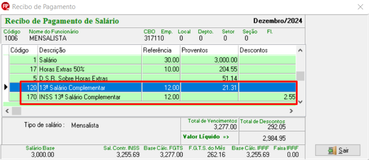Image resolution: width=369 pixels, height=160 pixels.
Task: Click the 51.14 proventos cell
Action: click(209, 78)
